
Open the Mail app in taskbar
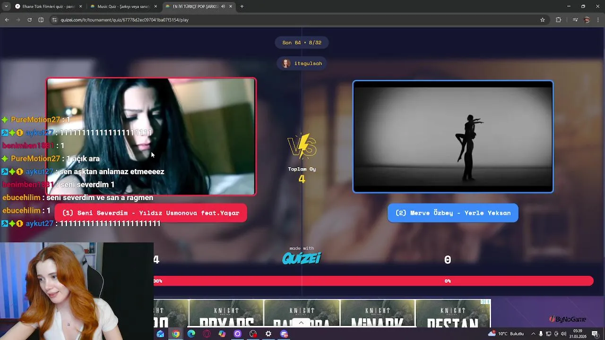coord(160,334)
